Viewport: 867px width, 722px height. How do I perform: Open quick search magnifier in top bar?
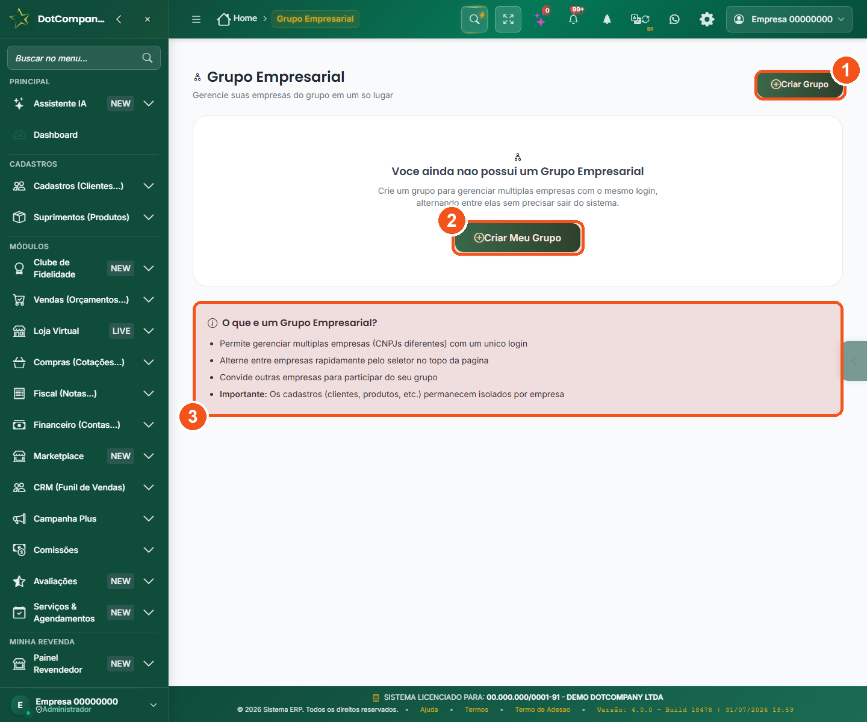click(x=474, y=19)
